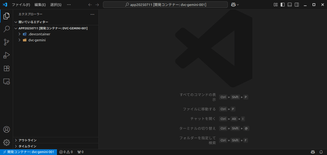This screenshot has height=155, width=327.
Task: Click the ターミナルの切り替え text
Action: (198, 128)
